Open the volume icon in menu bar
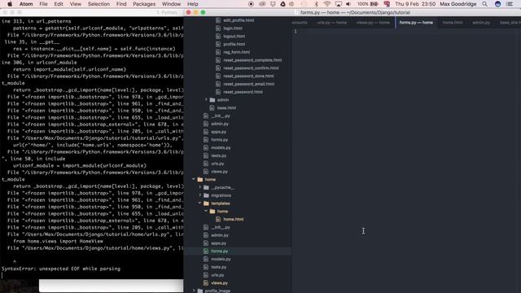 pos(348,4)
